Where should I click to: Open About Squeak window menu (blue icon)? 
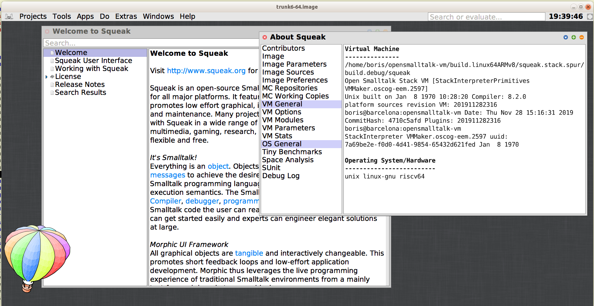(x=566, y=37)
